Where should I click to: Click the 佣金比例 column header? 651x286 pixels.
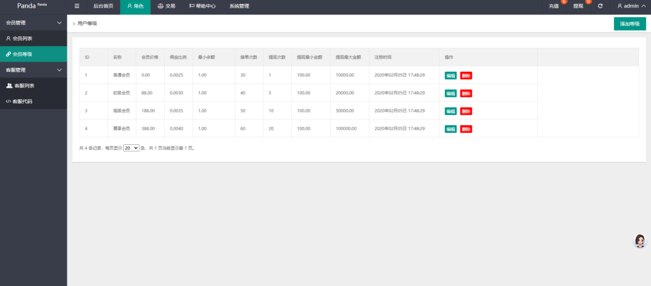click(x=178, y=57)
